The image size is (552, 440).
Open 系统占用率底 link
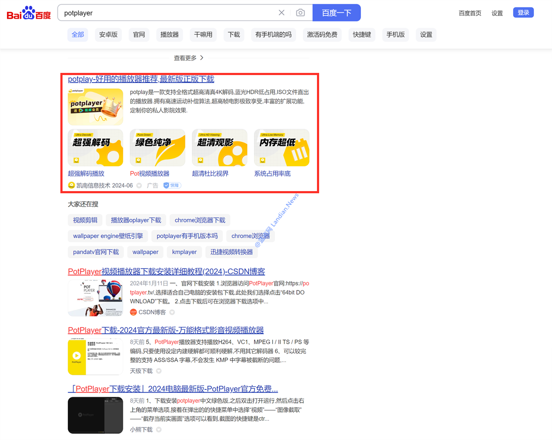pos(272,173)
